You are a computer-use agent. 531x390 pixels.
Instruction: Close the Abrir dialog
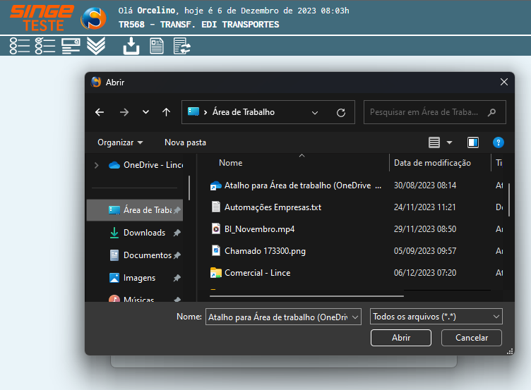point(504,82)
